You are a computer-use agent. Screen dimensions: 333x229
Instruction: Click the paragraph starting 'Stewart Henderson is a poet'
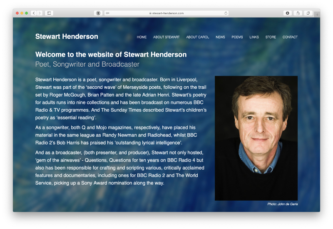(121, 99)
